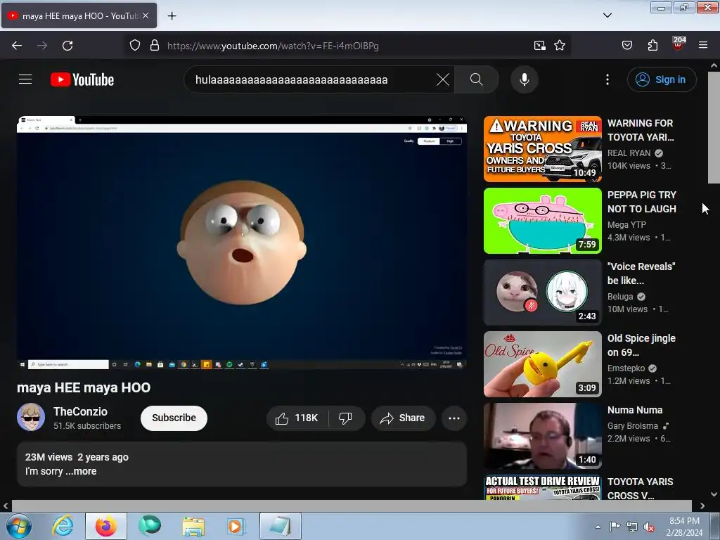This screenshot has width=720, height=540.
Task: Launch Internet Explorer from the taskbar
Action: (x=63, y=526)
